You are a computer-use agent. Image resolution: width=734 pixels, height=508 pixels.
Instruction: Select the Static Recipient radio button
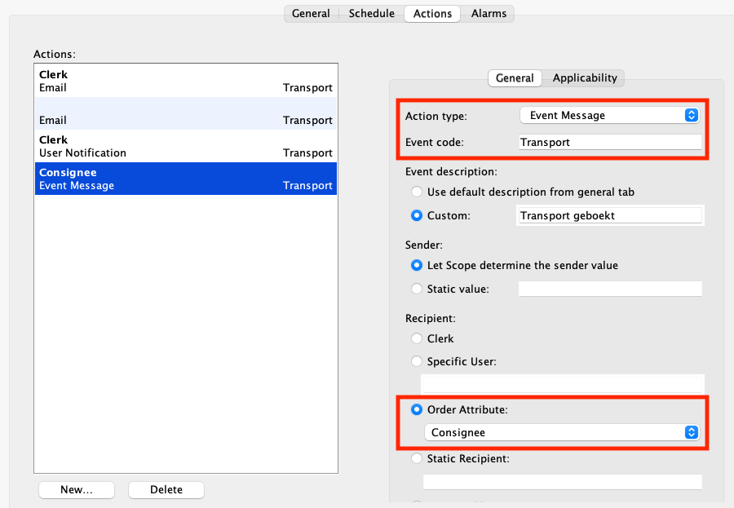pyautogui.click(x=418, y=459)
